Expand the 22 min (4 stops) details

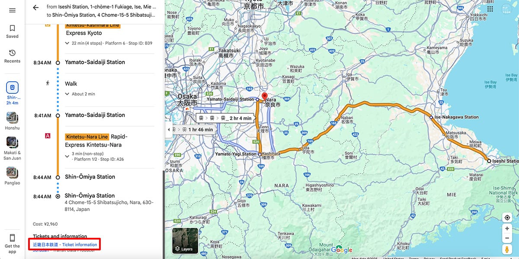click(x=67, y=42)
